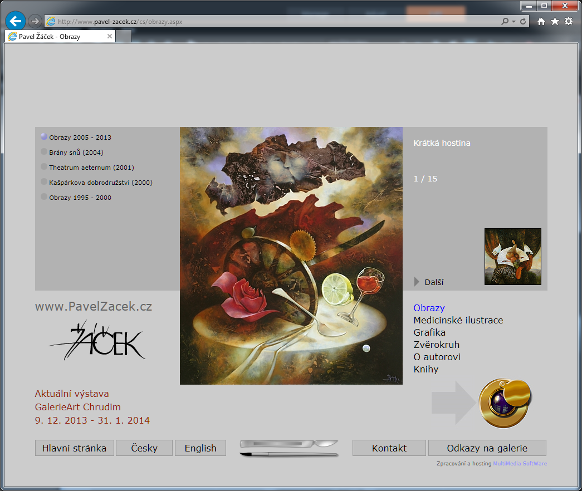Select Brány snů (2004) bullet
The image size is (582, 491).
pos(44,151)
